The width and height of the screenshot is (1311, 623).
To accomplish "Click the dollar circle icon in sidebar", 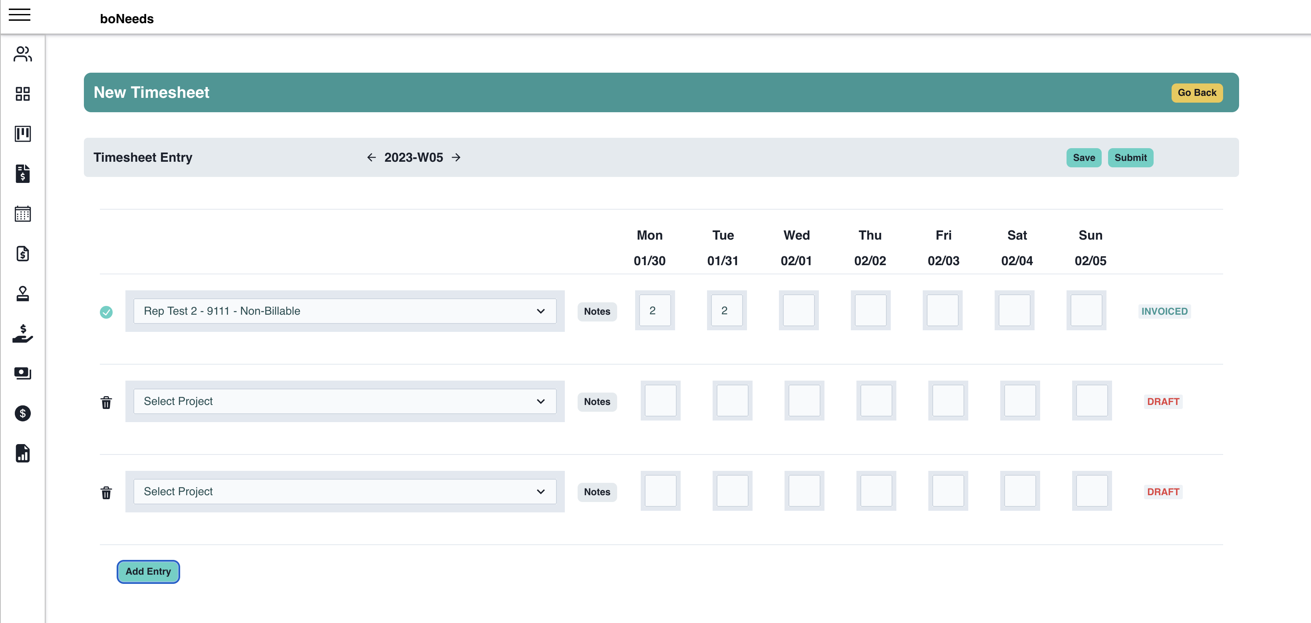I will click(22, 413).
